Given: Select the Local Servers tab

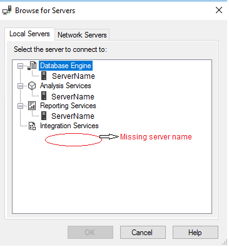Looking at the screenshot, I should point(29,34).
